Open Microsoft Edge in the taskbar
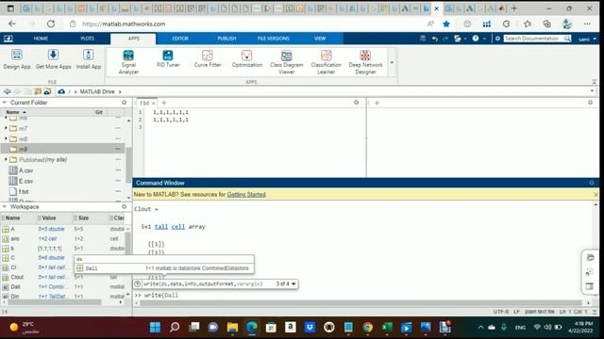Image resolution: width=604 pixels, height=339 pixels. [252, 327]
